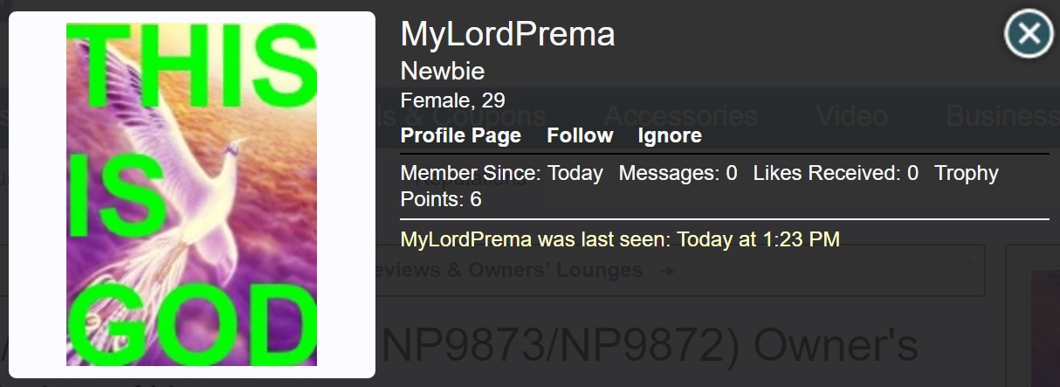
Task: Open the Profile Page link
Action: click(460, 135)
